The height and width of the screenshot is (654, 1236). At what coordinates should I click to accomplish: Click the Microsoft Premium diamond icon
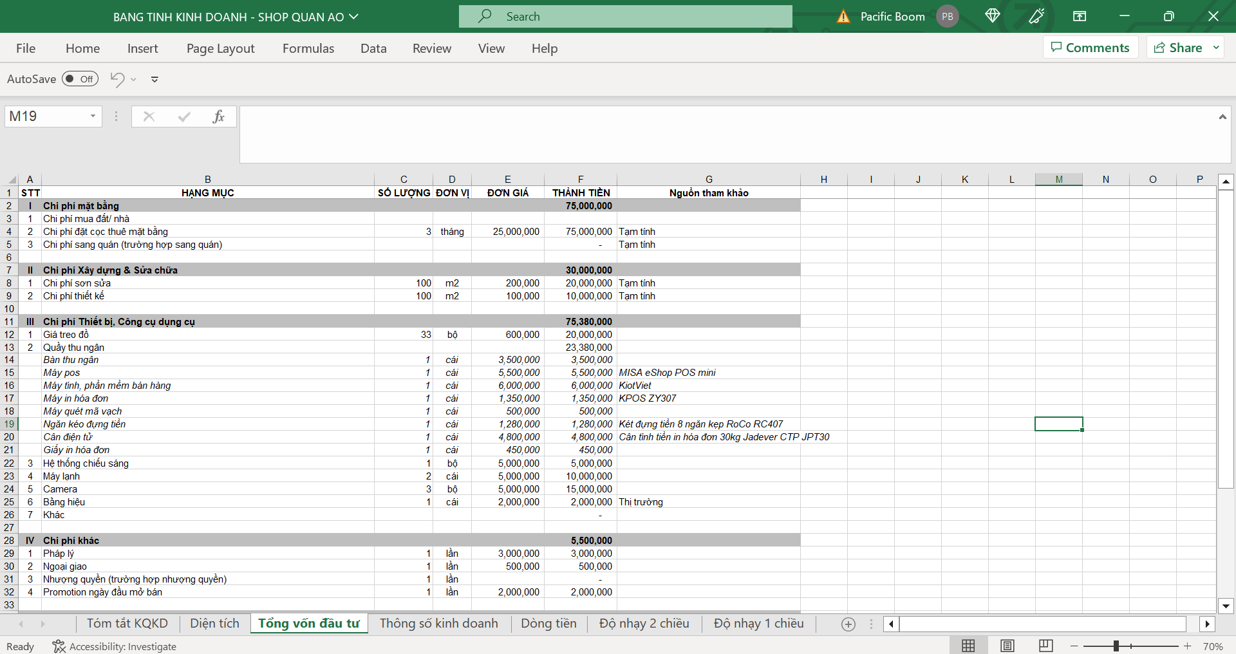(x=992, y=16)
